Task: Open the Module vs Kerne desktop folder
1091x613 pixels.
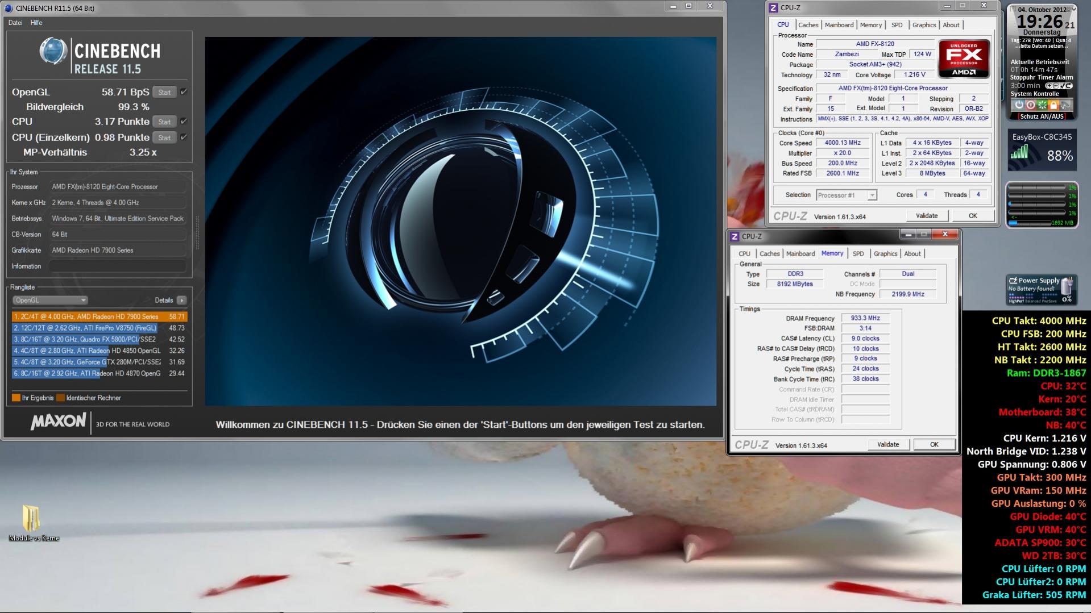Action: coord(33,523)
